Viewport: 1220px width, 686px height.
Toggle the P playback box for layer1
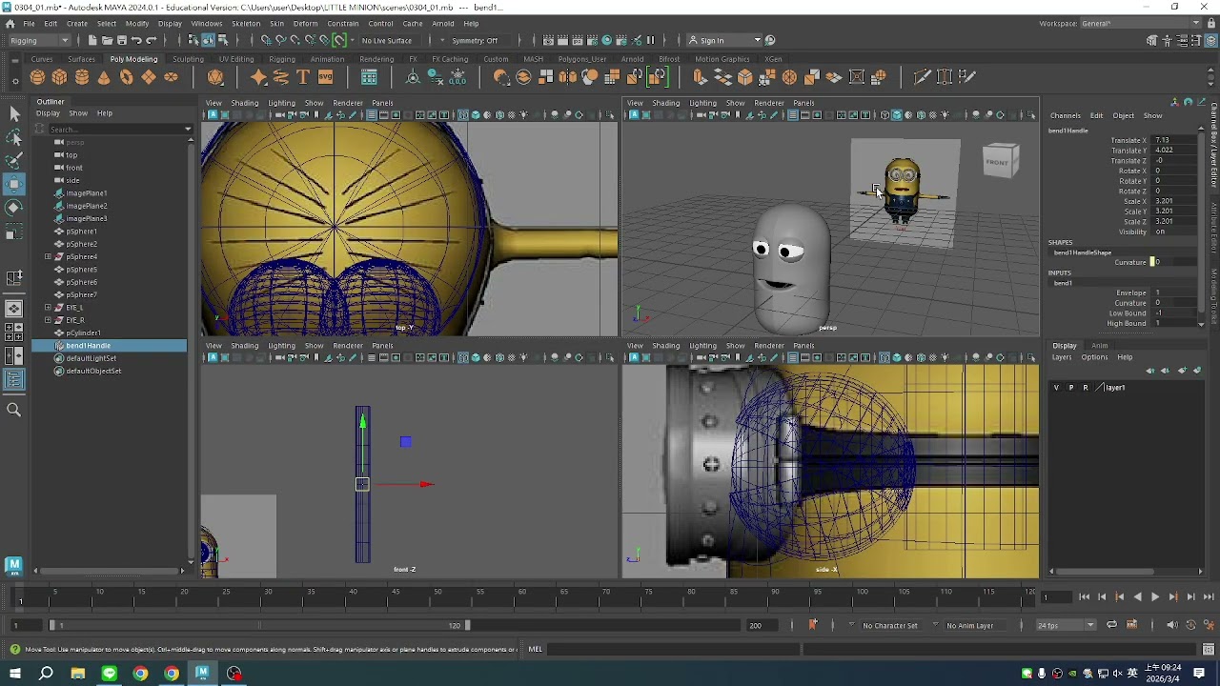tap(1070, 388)
